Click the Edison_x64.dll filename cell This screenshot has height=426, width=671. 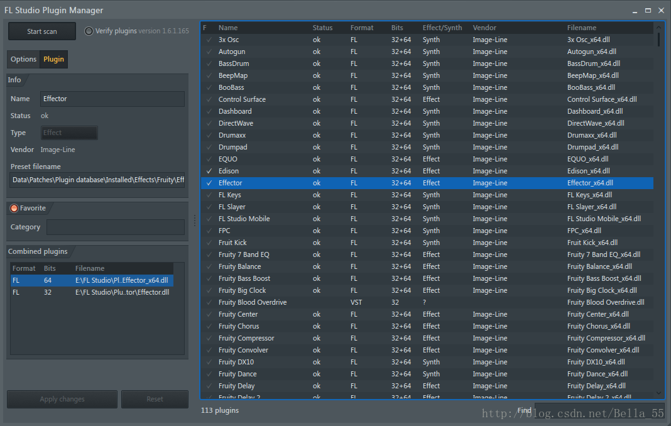pyautogui.click(x=589, y=171)
